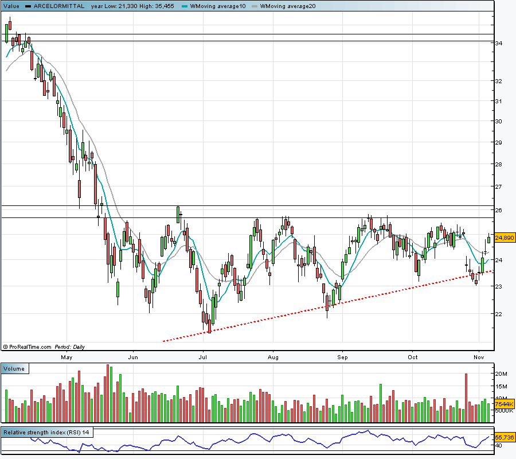Viewport: 516px width, 459px height.
Task: Click the teal WMoving average10 color marker
Action: [x=185, y=6]
